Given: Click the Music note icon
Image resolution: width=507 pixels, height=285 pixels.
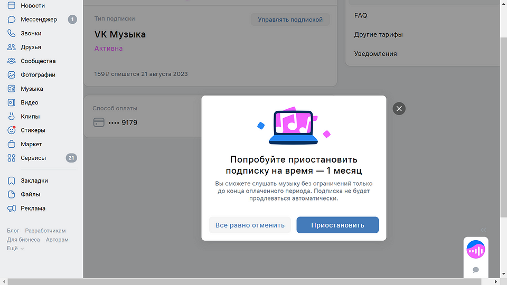Looking at the screenshot, I should tap(12, 89).
